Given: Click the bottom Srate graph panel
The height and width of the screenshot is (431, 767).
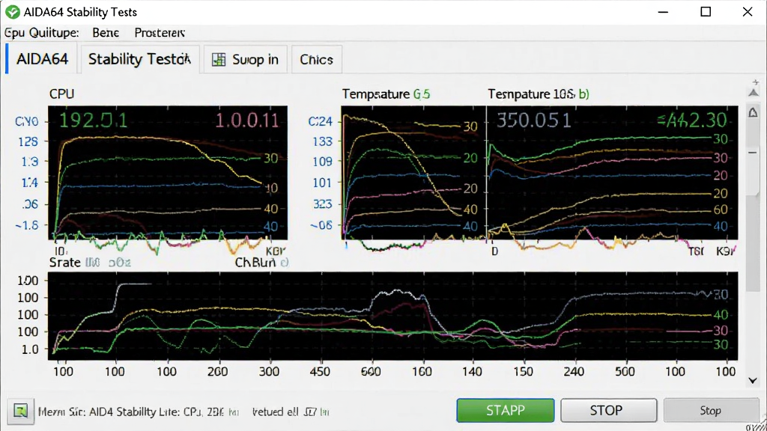Looking at the screenshot, I should coord(392,317).
